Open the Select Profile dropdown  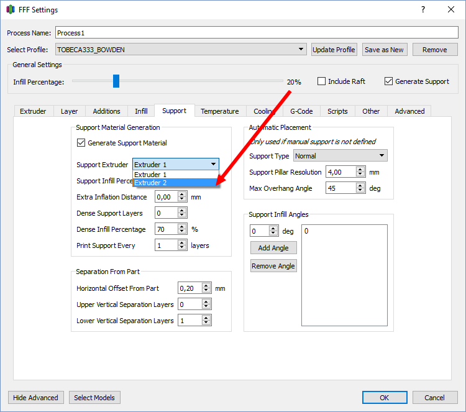pyautogui.click(x=301, y=49)
